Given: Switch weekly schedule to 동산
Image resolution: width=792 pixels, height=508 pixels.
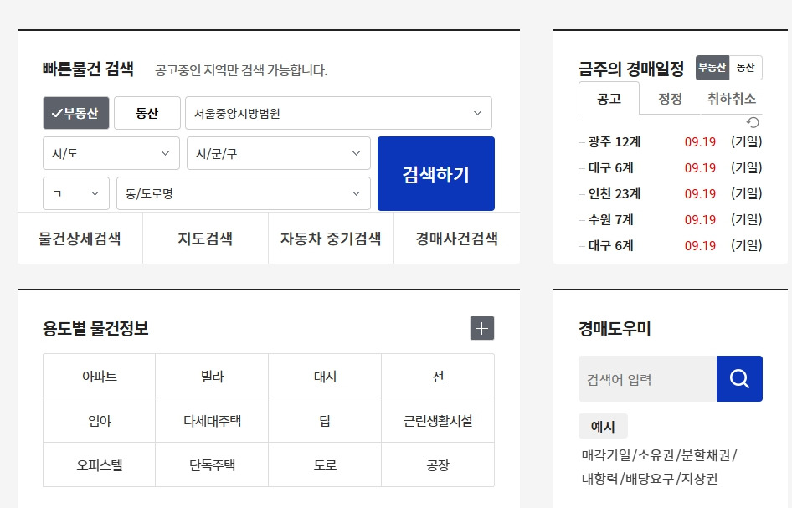Looking at the screenshot, I should pos(745,68).
